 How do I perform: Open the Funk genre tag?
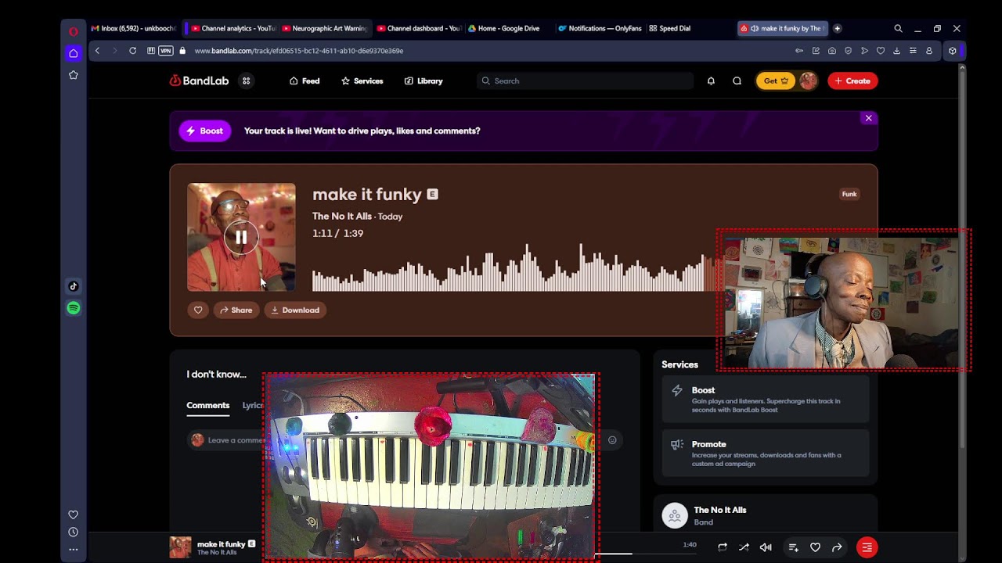tap(849, 194)
